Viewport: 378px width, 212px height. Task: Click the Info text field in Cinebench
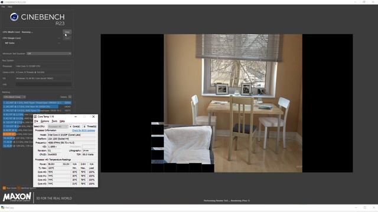[44, 84]
